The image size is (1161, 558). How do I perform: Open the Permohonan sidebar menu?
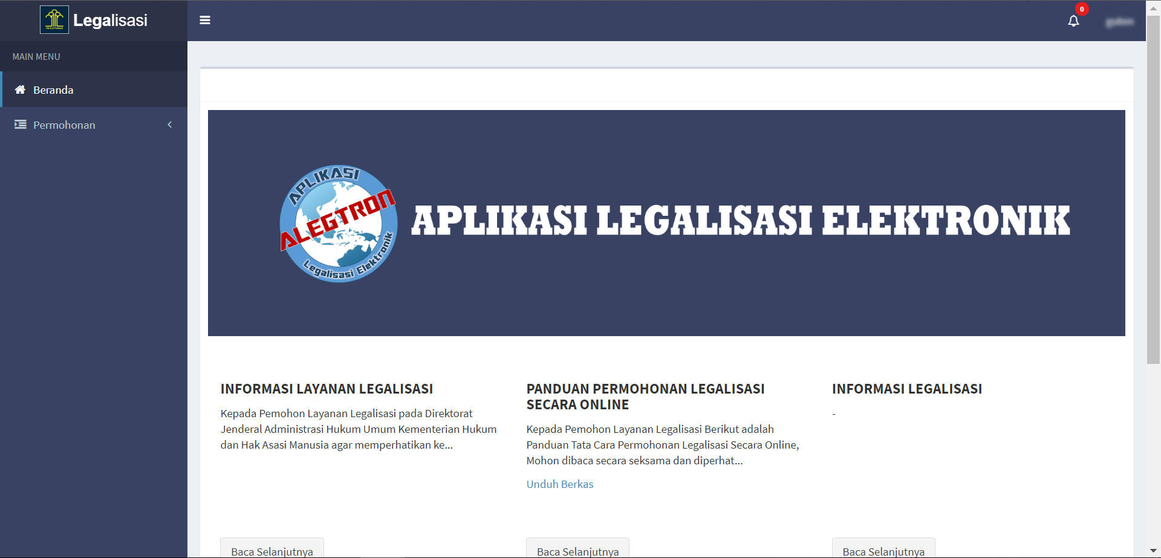(64, 125)
